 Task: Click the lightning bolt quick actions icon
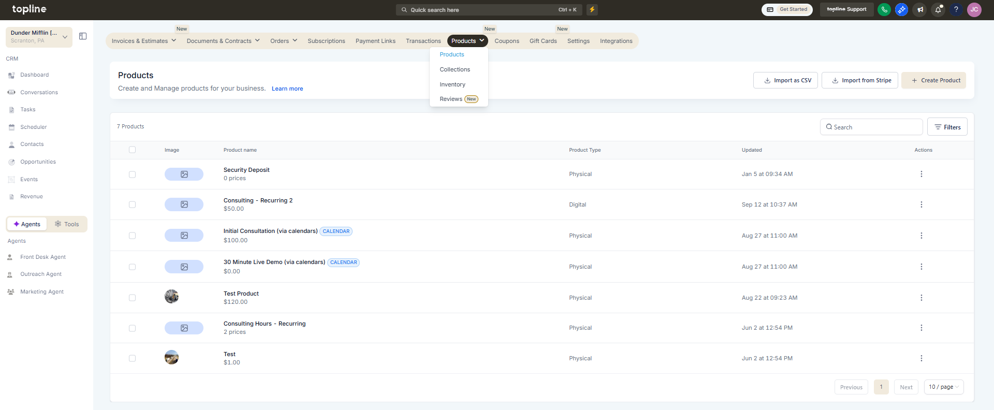pyautogui.click(x=592, y=9)
